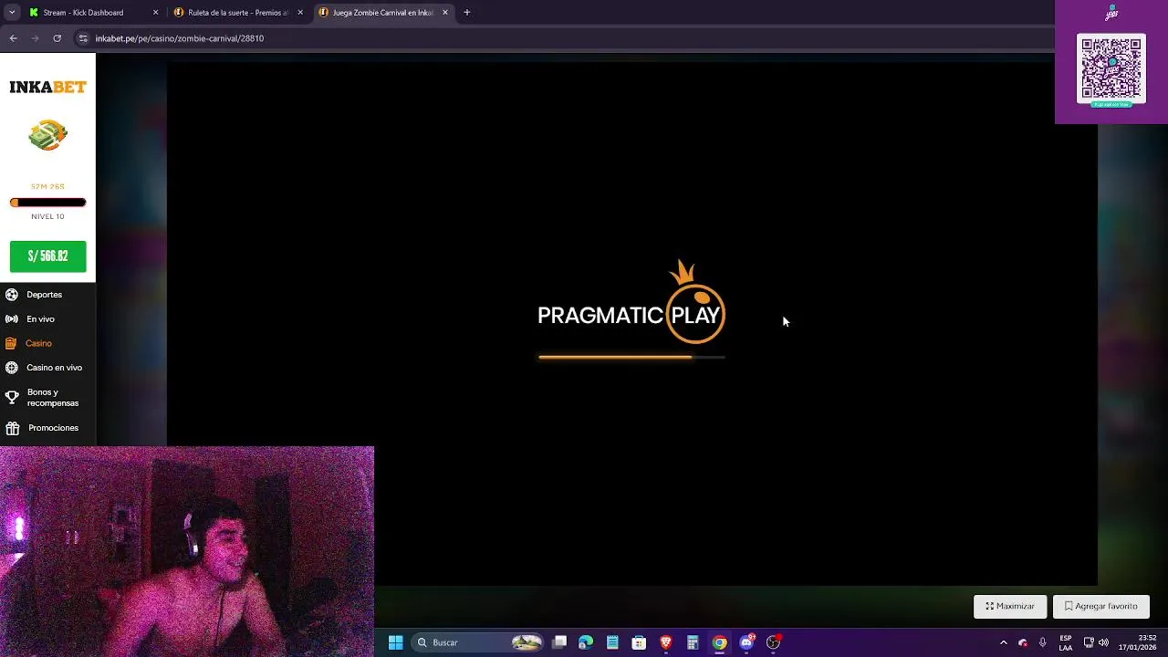Click the Nivel 10 progress bar
This screenshot has width=1168, height=657.
[x=48, y=203]
